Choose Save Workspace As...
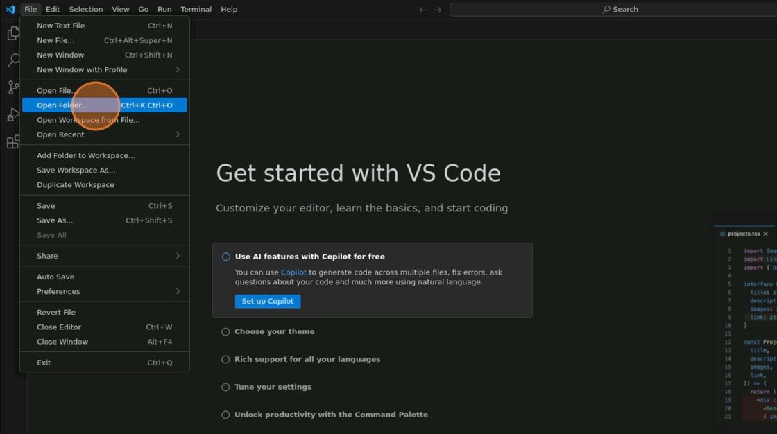Viewport: 777px width, 434px height. (x=105, y=171)
